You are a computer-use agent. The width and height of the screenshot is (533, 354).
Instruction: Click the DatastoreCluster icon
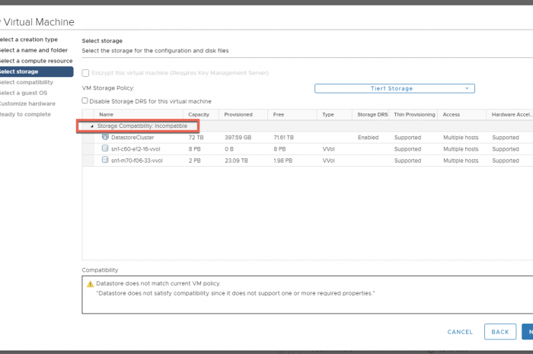(105, 138)
